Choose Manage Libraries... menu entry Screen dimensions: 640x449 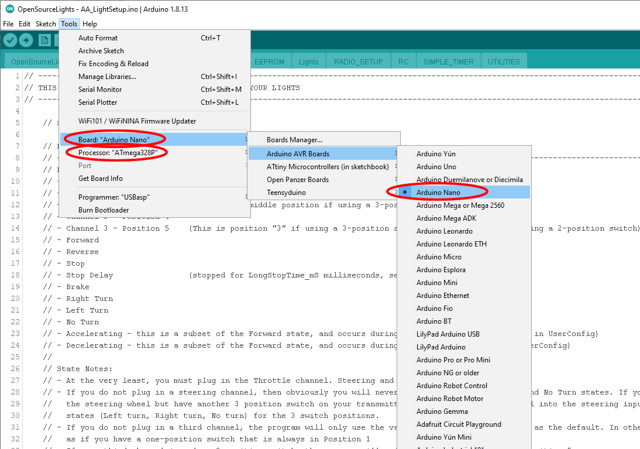pyautogui.click(x=107, y=77)
